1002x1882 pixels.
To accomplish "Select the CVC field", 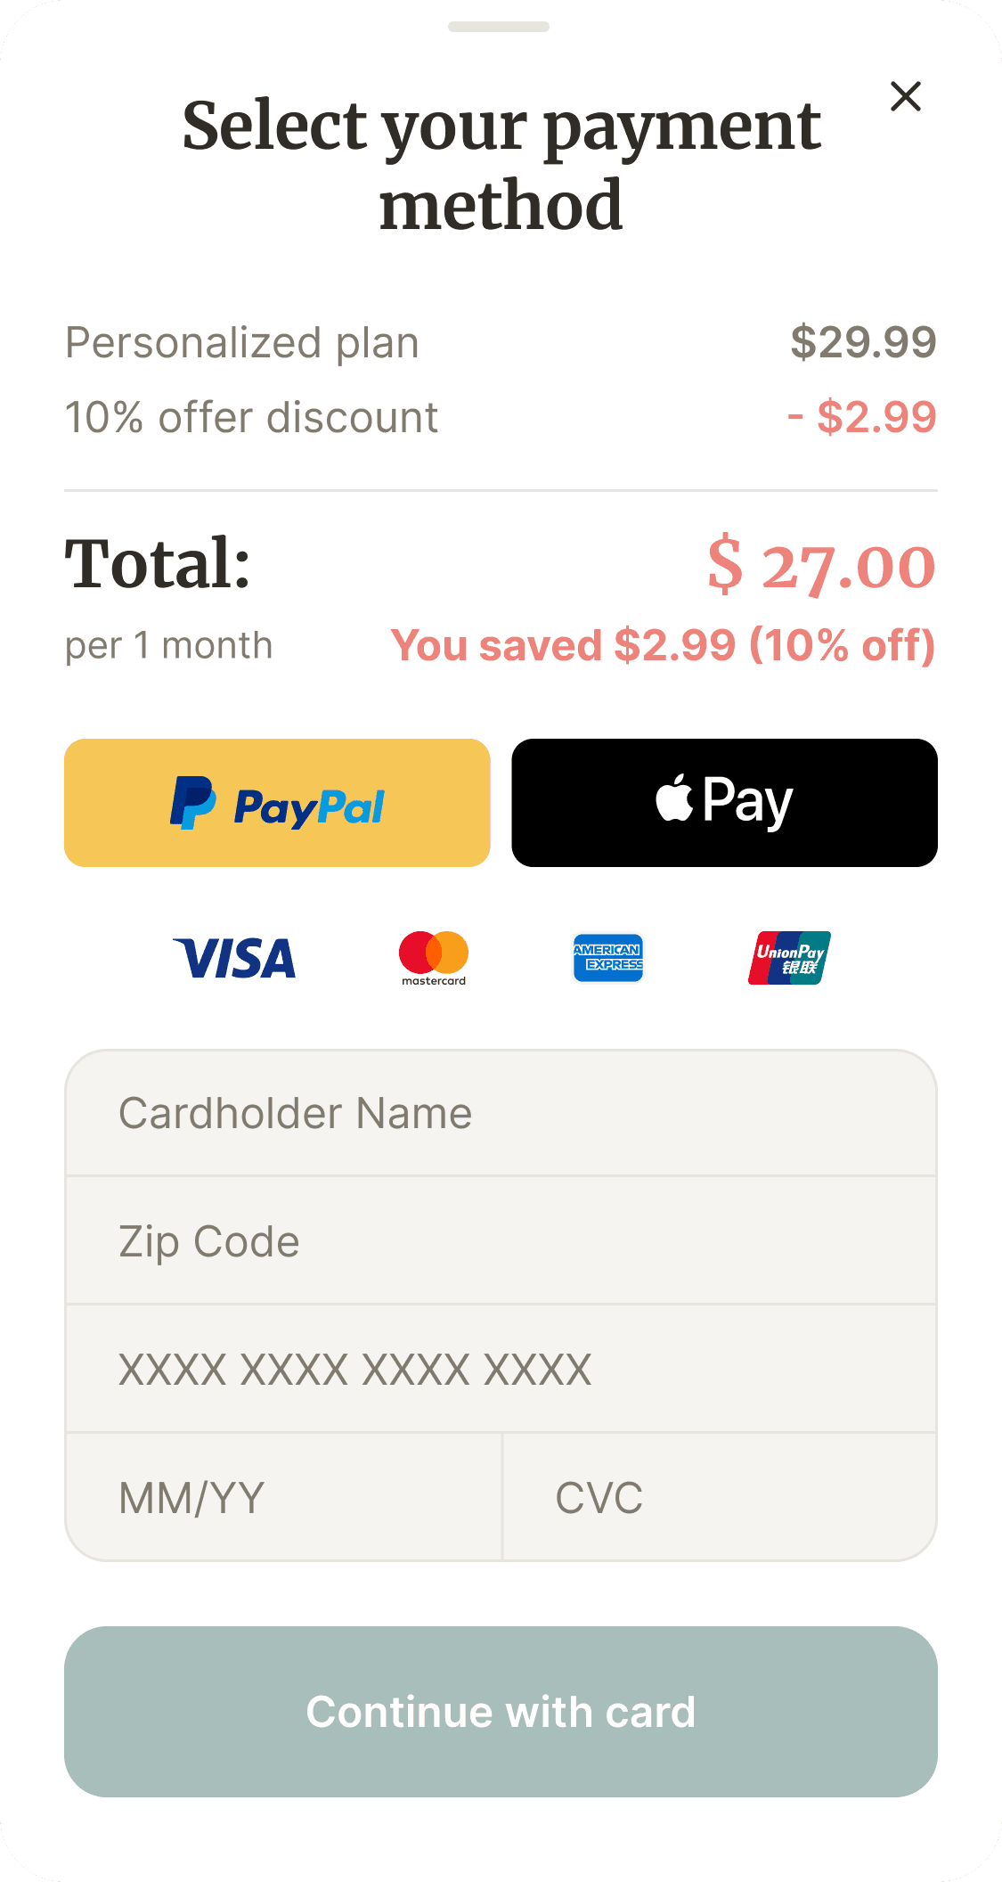I will click(x=720, y=1498).
